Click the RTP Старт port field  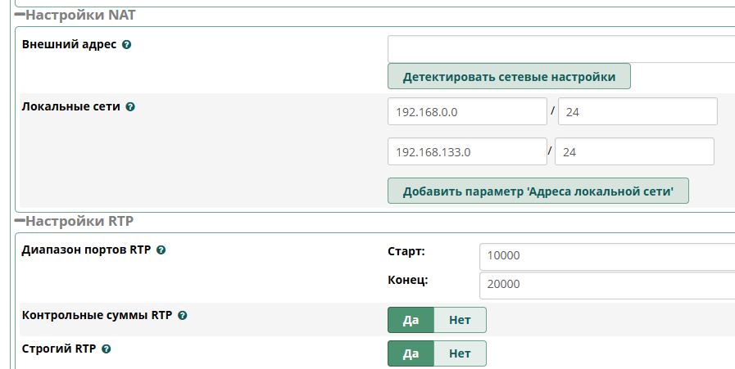pos(606,255)
